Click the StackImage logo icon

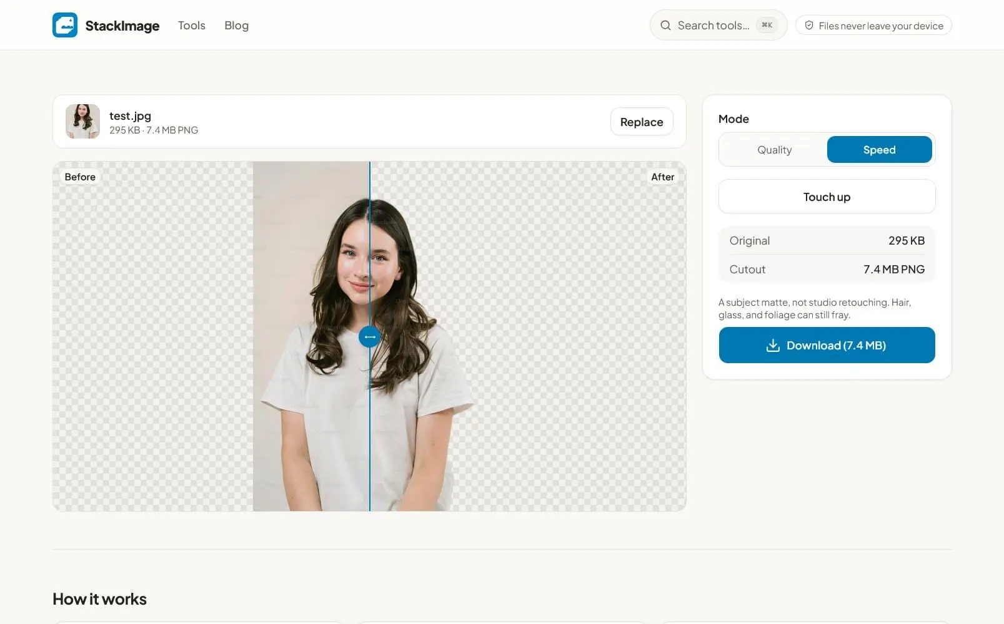pos(65,25)
